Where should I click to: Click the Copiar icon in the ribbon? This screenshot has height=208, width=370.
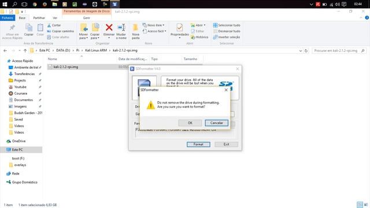click(x=29, y=28)
